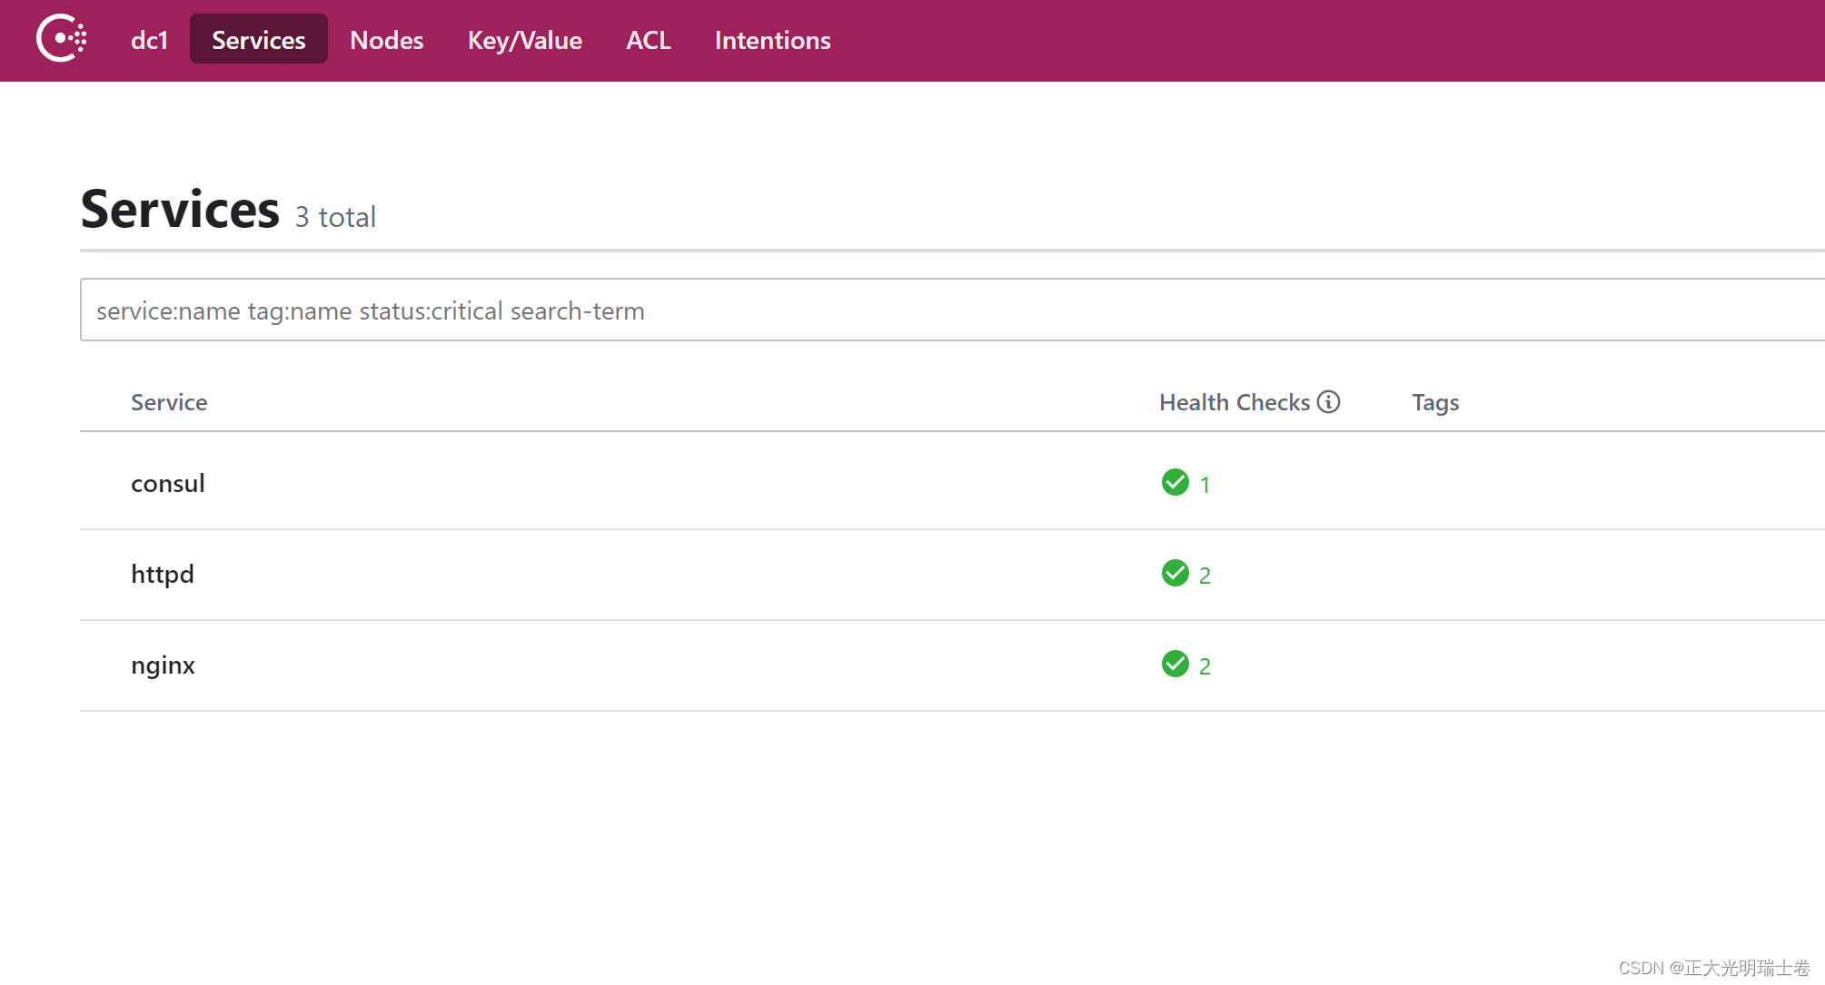Select the Services navigation item

coord(258,39)
